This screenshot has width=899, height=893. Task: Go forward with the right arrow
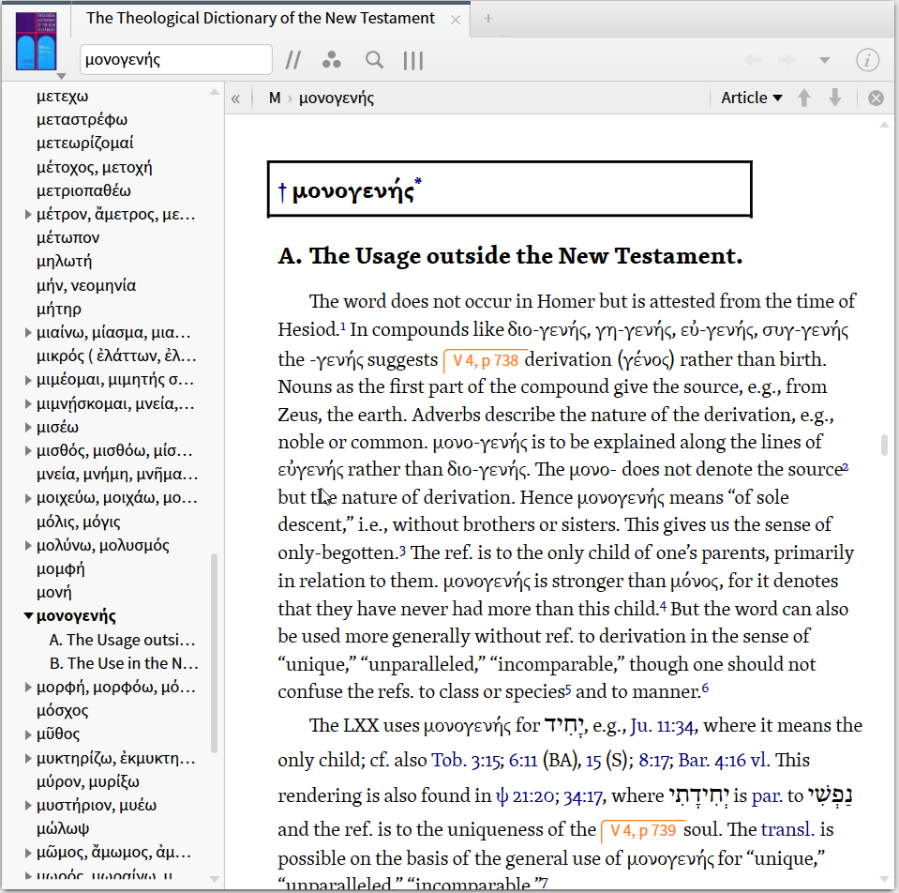[x=787, y=60]
